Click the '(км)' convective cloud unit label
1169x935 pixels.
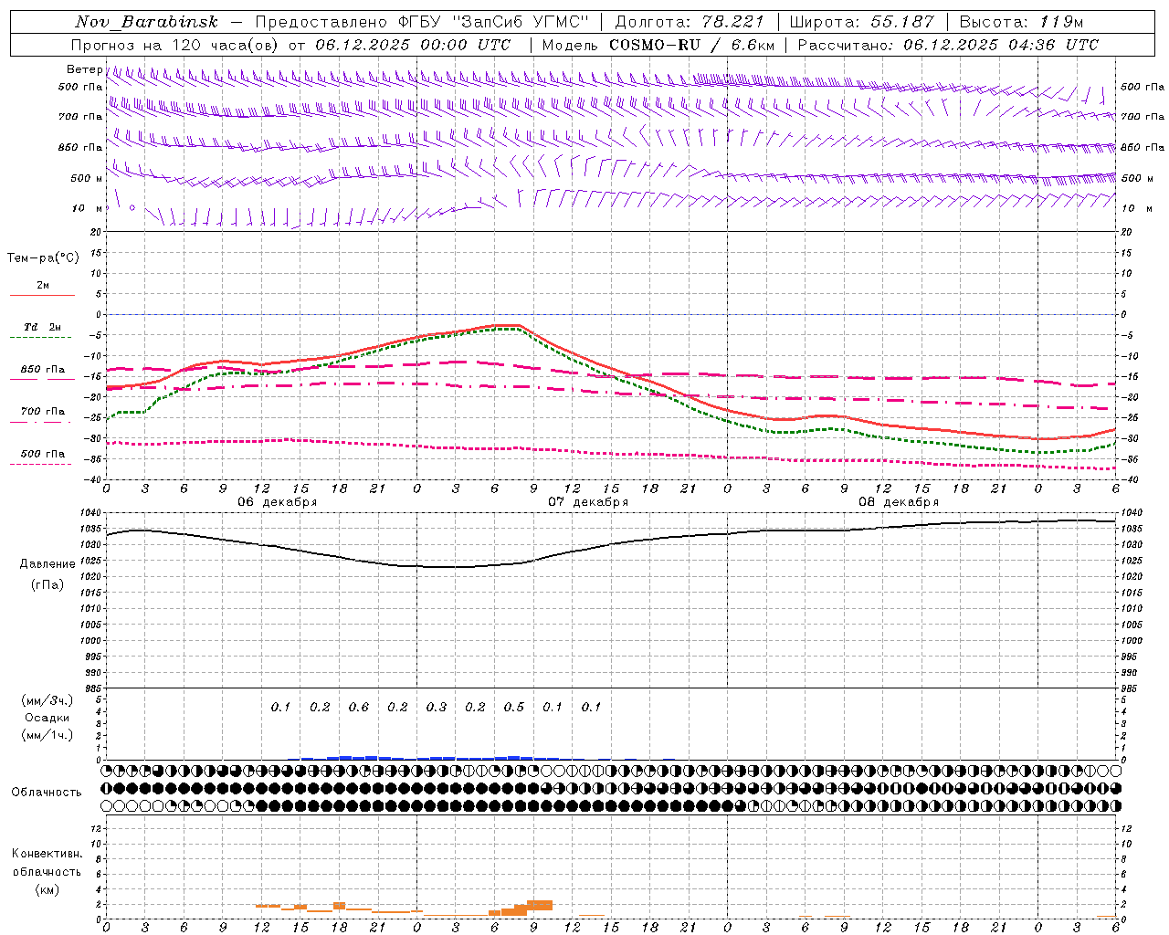(x=47, y=889)
